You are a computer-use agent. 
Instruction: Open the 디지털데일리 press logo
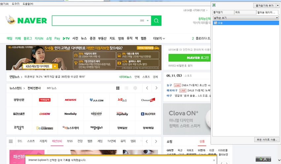(45, 128)
